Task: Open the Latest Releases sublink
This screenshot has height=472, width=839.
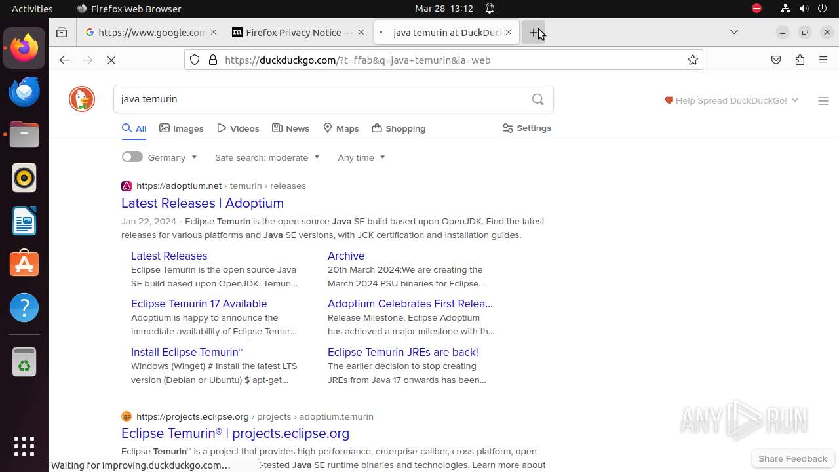Action: pos(169,256)
